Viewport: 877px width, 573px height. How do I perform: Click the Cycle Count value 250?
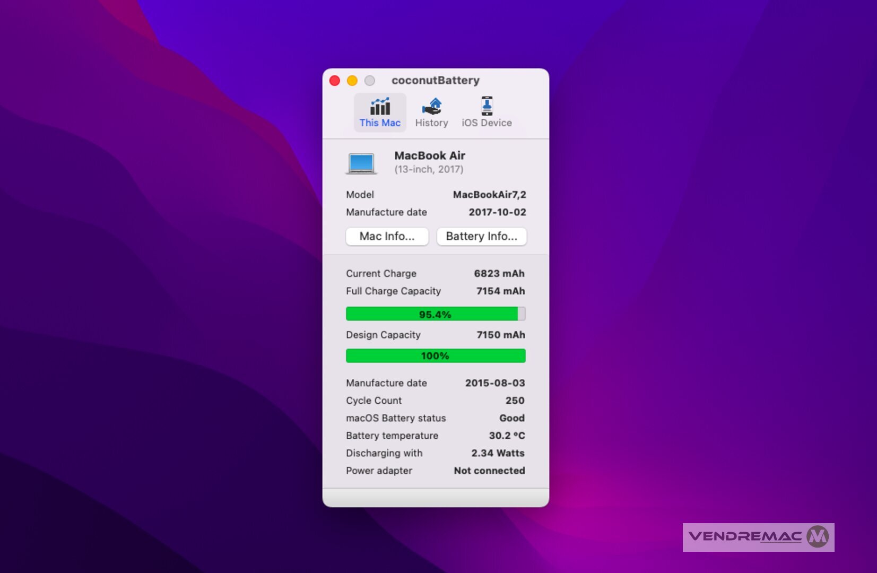[515, 401]
